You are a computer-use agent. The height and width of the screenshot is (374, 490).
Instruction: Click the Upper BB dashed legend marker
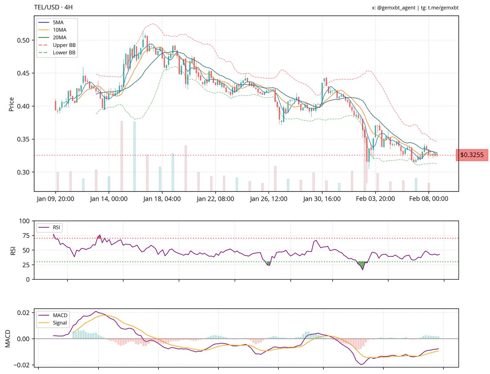[x=43, y=45]
